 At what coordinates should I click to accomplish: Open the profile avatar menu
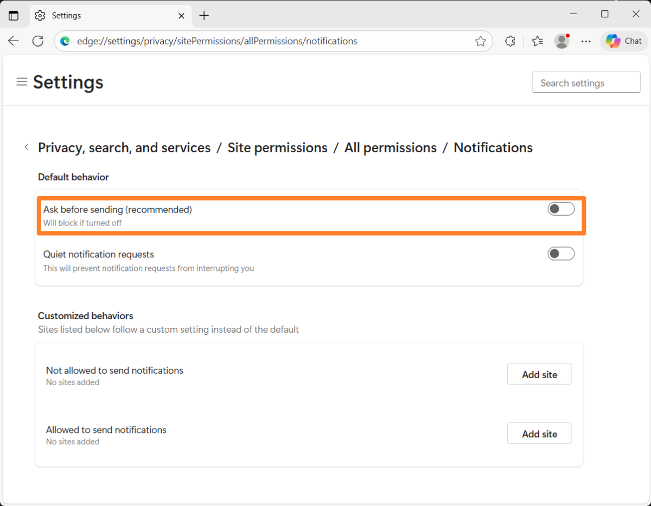[x=561, y=41]
